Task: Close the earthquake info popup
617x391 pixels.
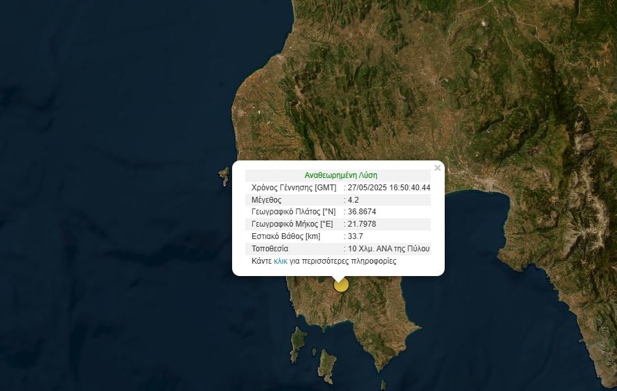Action: pos(437,168)
